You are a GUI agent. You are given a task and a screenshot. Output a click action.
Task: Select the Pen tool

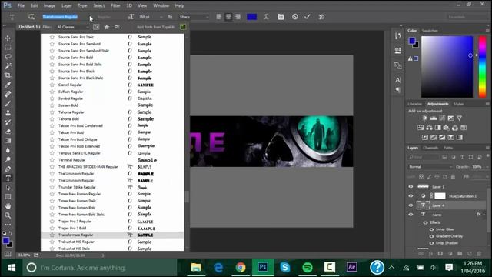click(8, 169)
